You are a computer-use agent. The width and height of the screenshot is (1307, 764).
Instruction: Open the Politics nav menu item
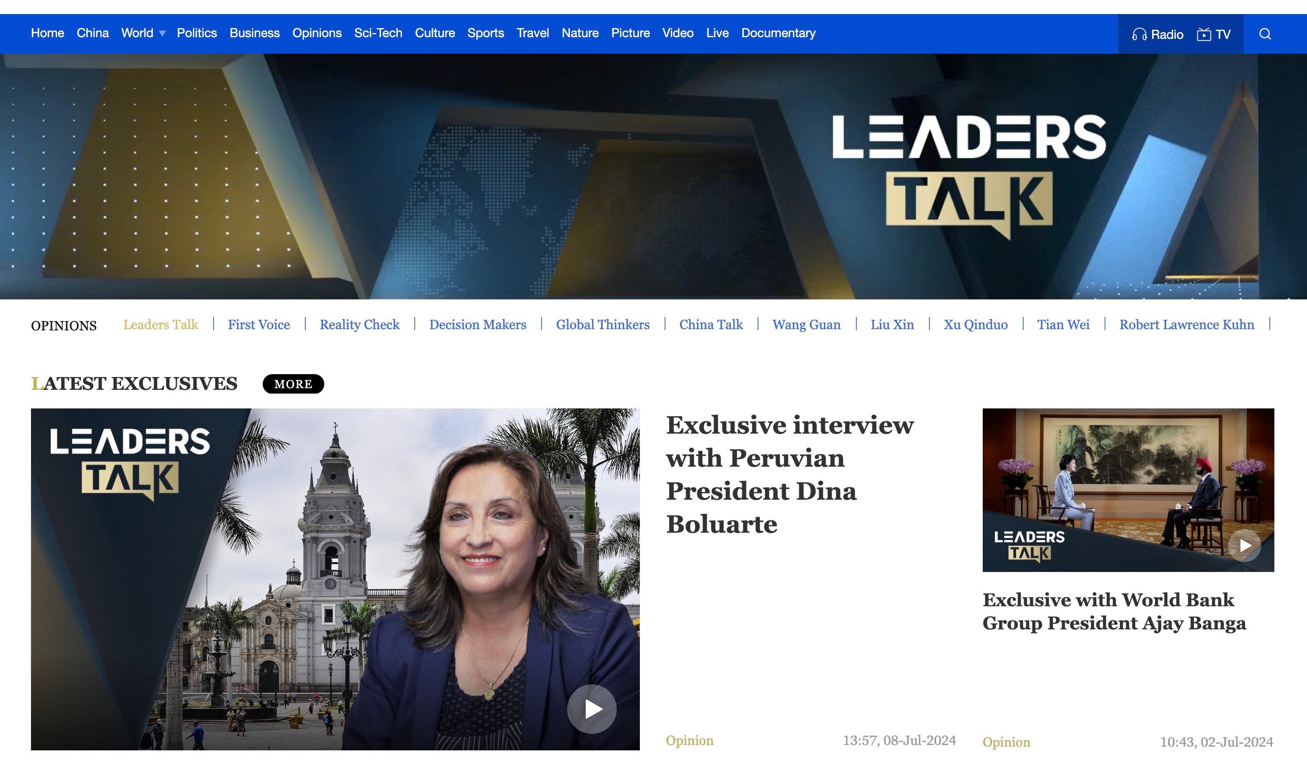pos(197,33)
